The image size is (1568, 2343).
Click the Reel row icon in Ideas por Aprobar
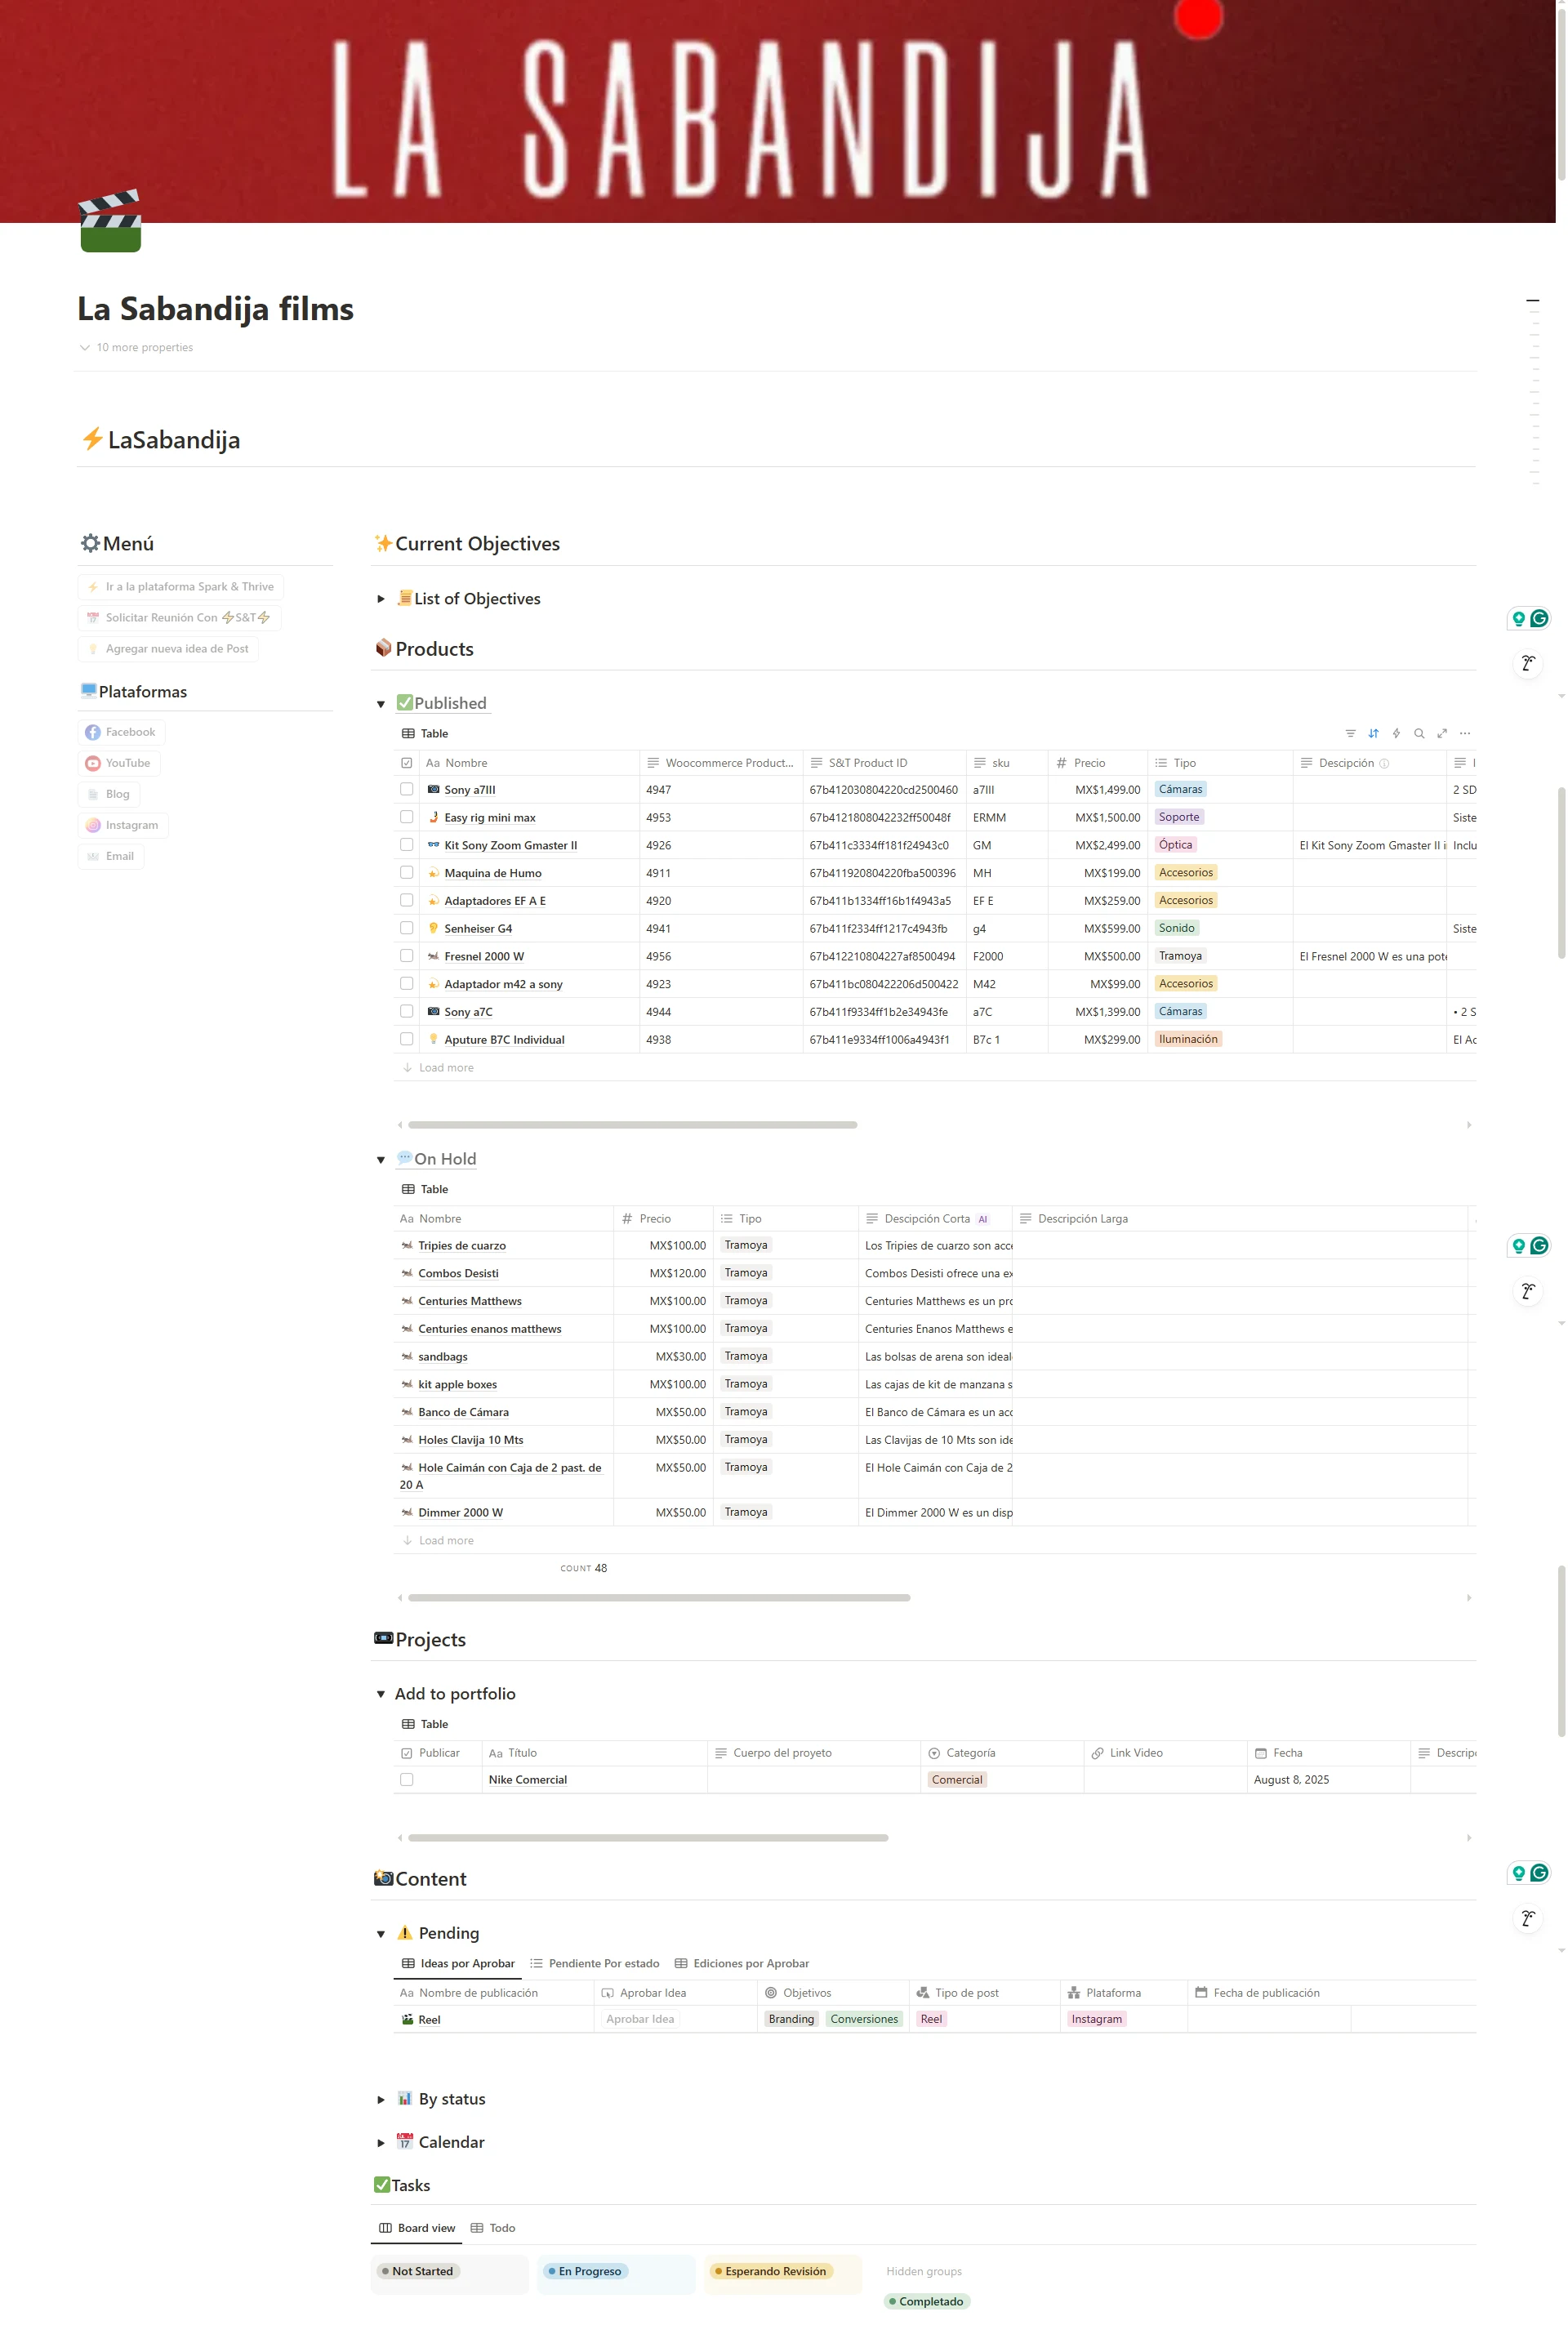click(x=407, y=2019)
